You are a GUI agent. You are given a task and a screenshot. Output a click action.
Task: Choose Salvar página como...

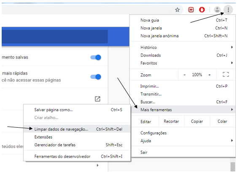tap(77, 110)
